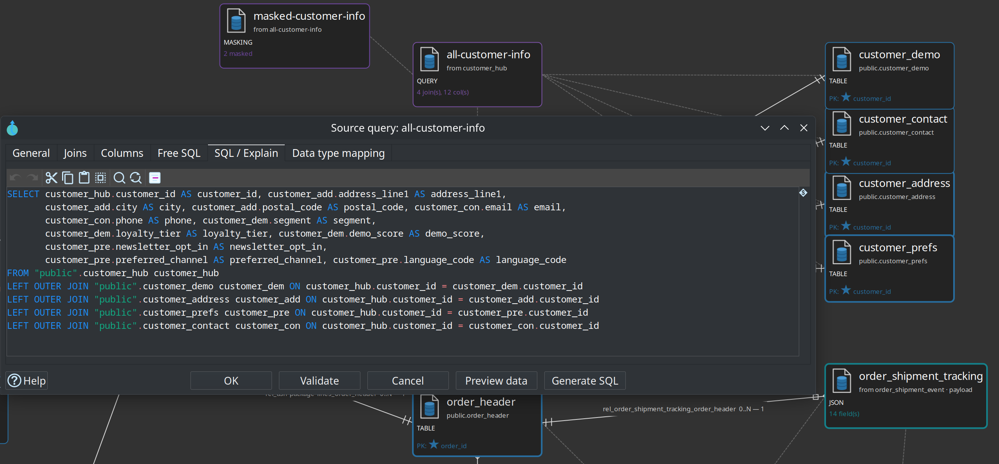Image resolution: width=999 pixels, height=464 pixels.
Task: Click '4 join(s), 12 col(s)' on all-customer-info
Action: tap(443, 92)
